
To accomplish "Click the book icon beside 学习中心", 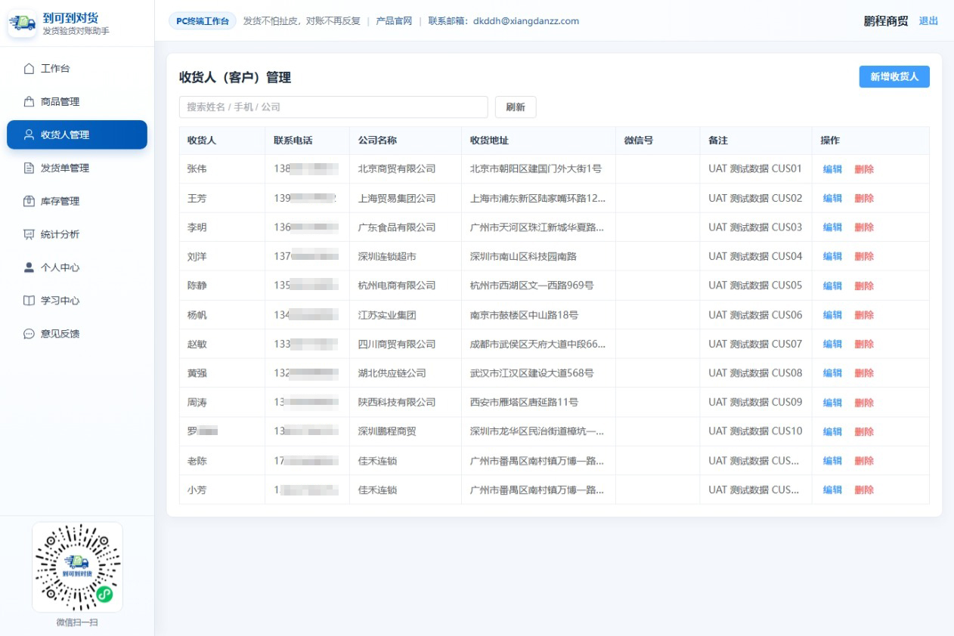I will point(29,301).
